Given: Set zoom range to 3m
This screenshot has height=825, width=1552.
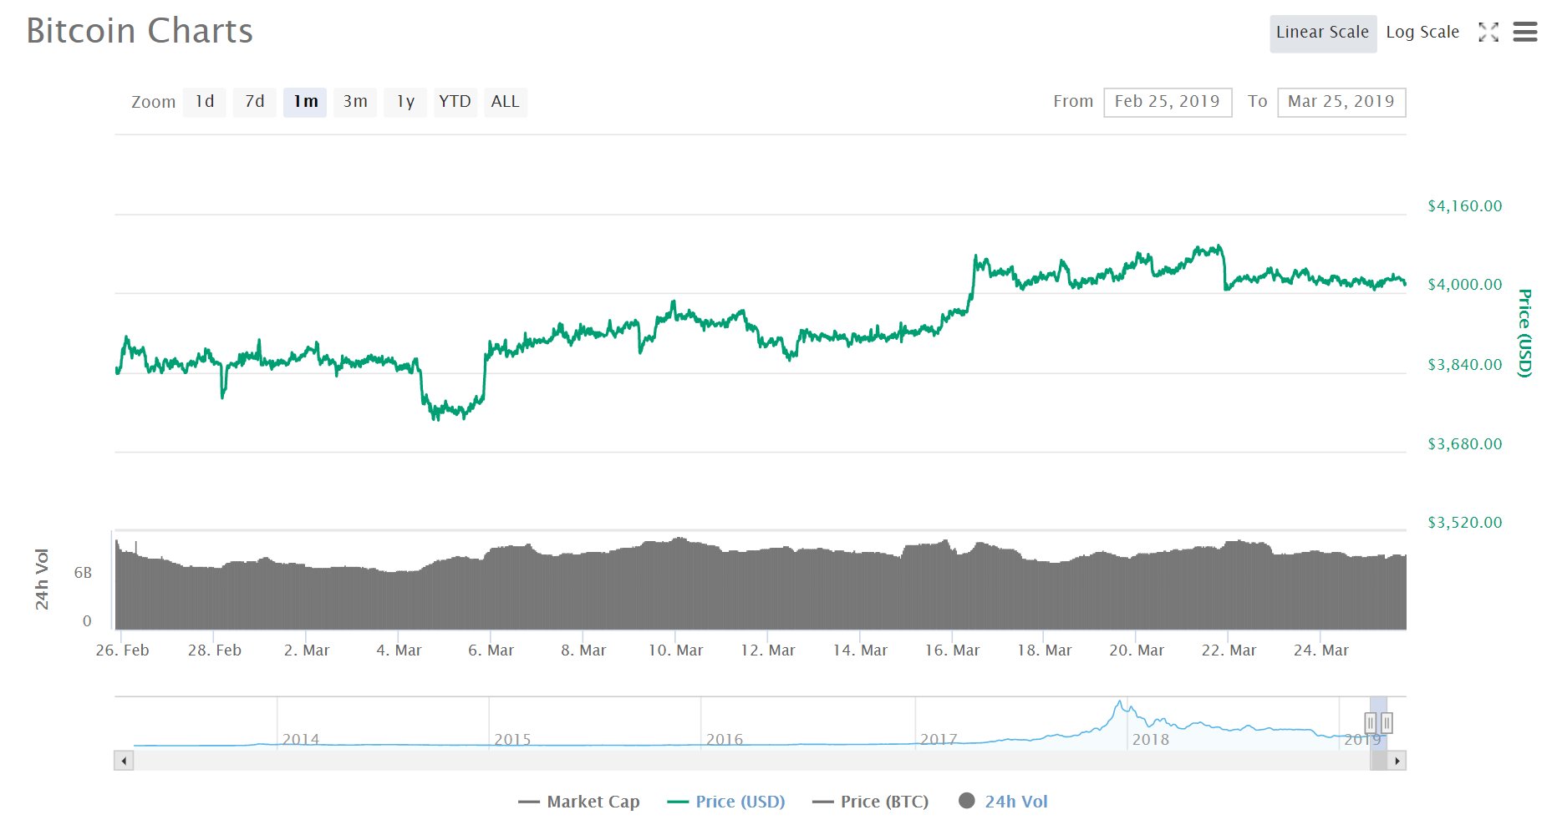Looking at the screenshot, I should point(355,102).
